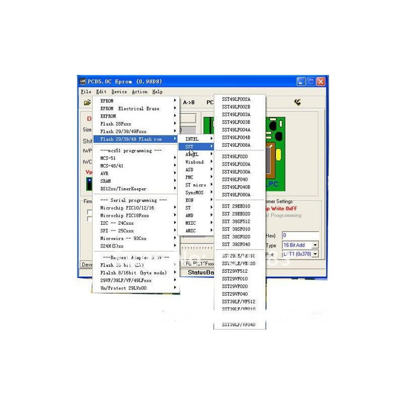Choose SST49LF040B chip
Screen dimensions: 405x405
[x=239, y=187]
